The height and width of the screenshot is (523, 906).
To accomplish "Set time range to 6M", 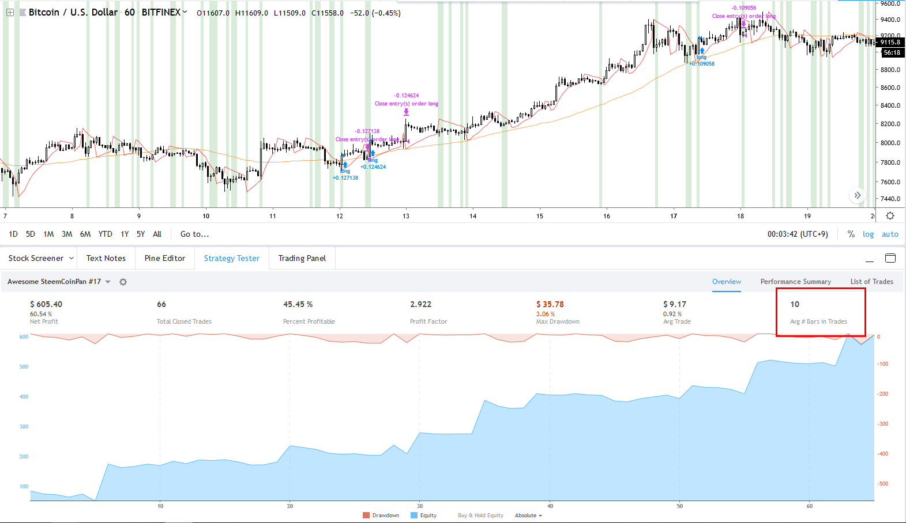I will click(85, 234).
